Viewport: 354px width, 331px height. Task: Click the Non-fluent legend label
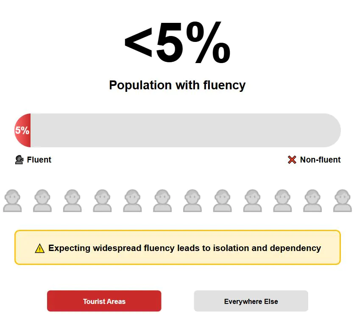pos(320,160)
